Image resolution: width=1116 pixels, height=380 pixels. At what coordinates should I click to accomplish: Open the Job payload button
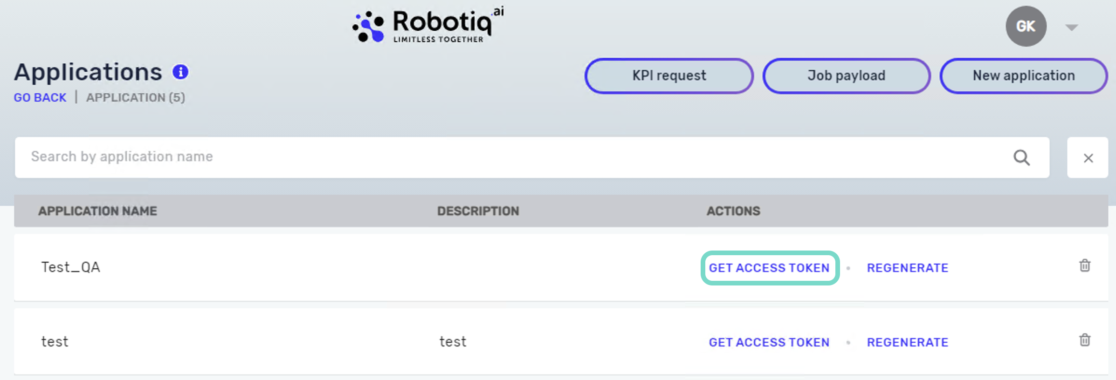[x=846, y=76]
